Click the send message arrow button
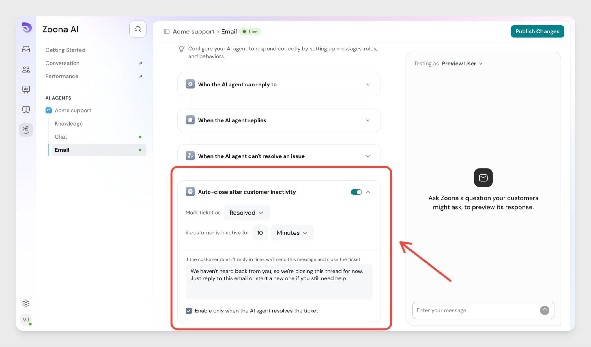This screenshot has width=591, height=347. pyautogui.click(x=545, y=310)
